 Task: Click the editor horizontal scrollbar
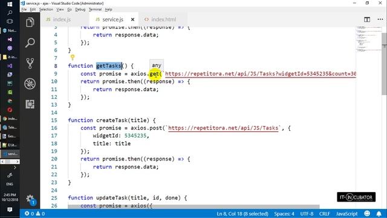[193, 206]
